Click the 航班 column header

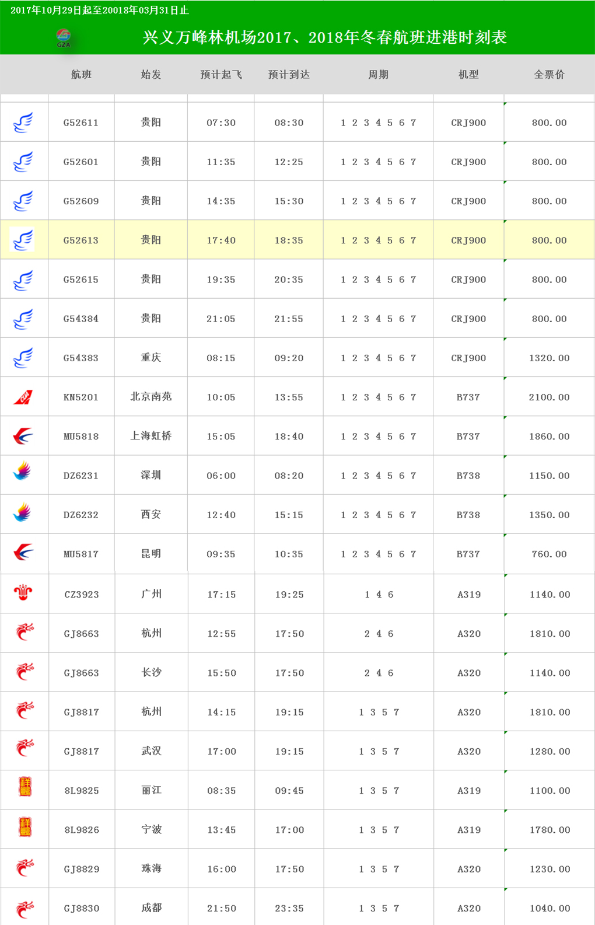click(81, 75)
